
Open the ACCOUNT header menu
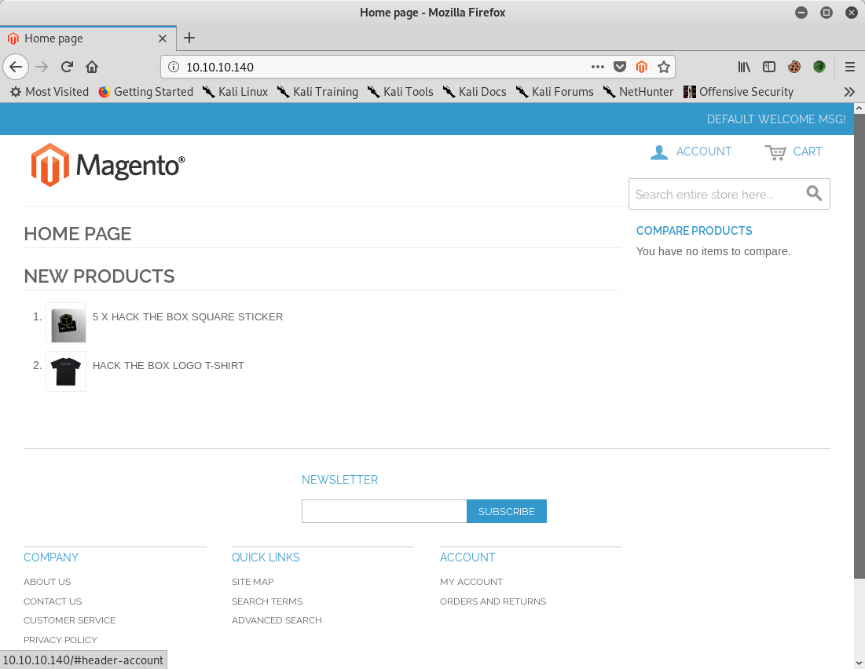691,152
